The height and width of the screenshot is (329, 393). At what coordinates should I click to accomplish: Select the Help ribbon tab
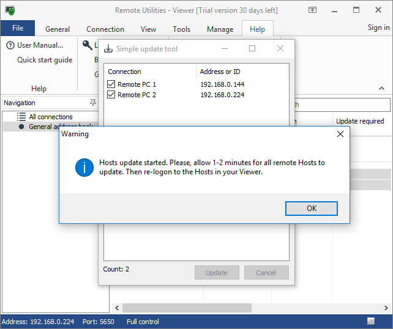[257, 29]
